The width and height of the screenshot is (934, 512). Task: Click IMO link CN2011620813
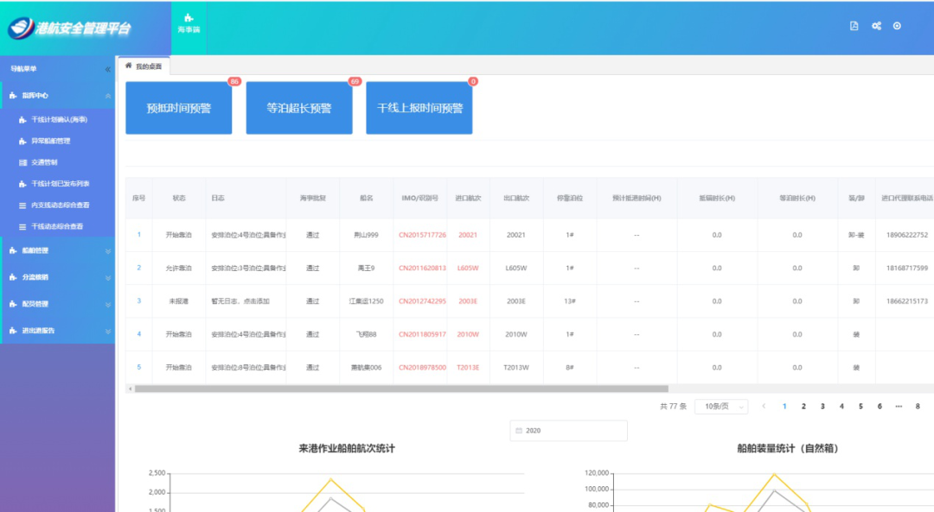coord(422,269)
